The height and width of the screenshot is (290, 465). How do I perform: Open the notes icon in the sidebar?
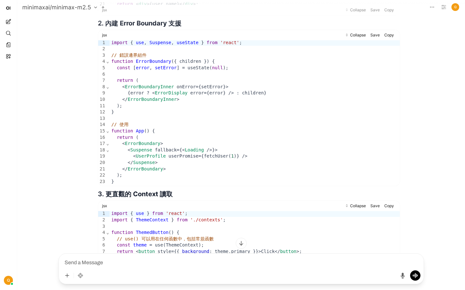[8, 45]
